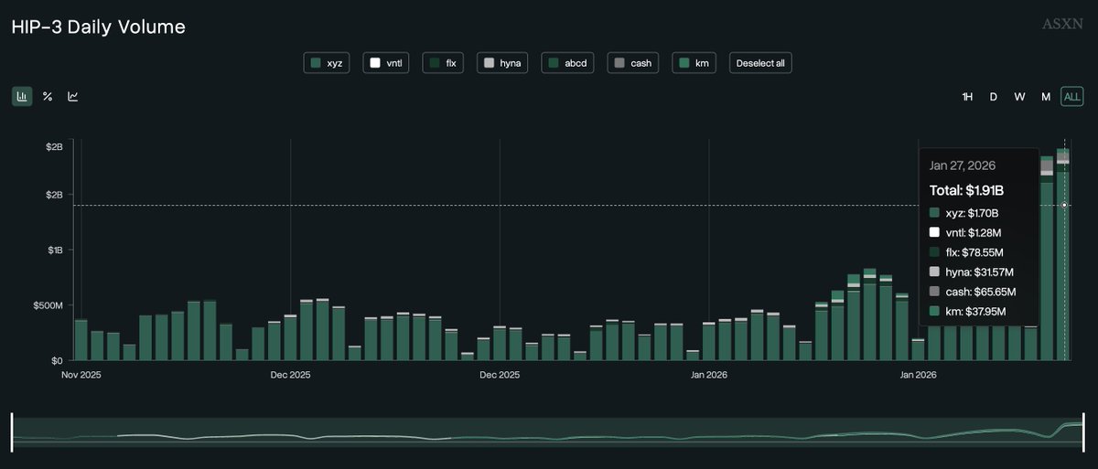Screen dimensions: 1098x469
Task: Select the M monthly interval
Action: 1046,97
